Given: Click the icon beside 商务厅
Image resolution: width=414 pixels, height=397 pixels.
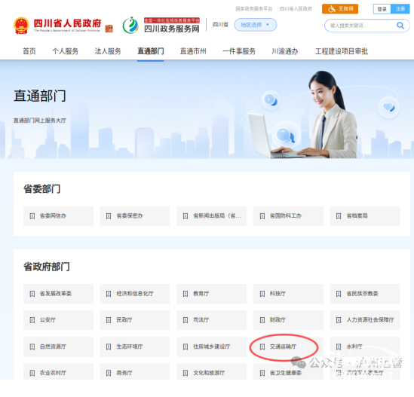Looking at the screenshot, I should 109,373.
